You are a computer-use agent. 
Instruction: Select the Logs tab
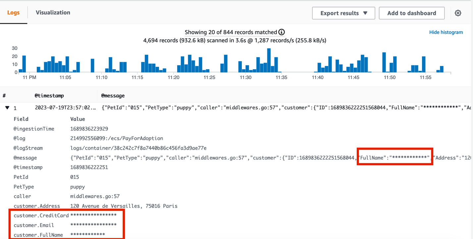pyautogui.click(x=14, y=12)
